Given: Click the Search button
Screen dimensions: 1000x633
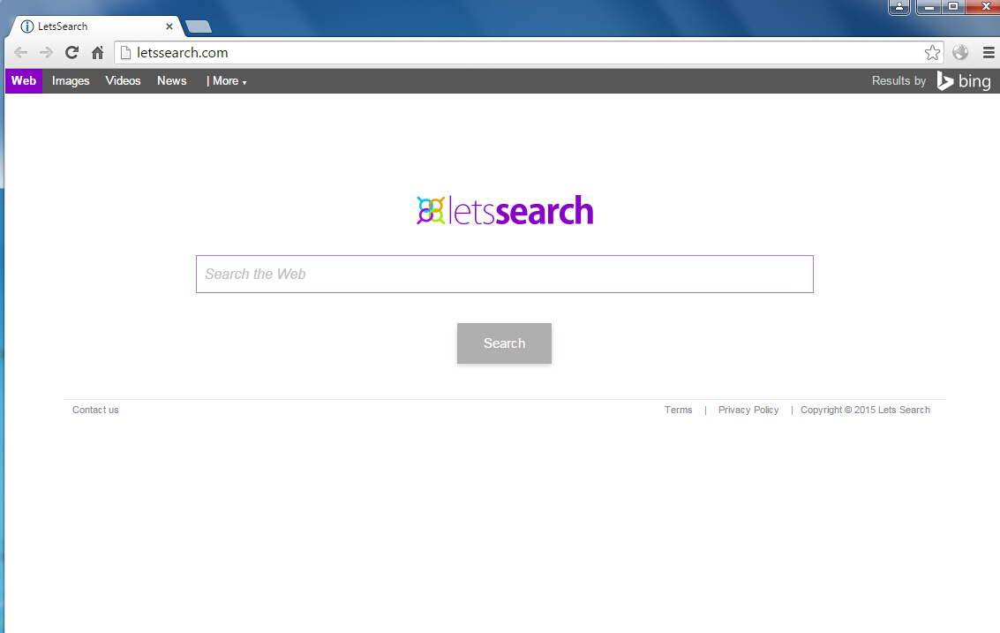Looking at the screenshot, I should point(505,343).
